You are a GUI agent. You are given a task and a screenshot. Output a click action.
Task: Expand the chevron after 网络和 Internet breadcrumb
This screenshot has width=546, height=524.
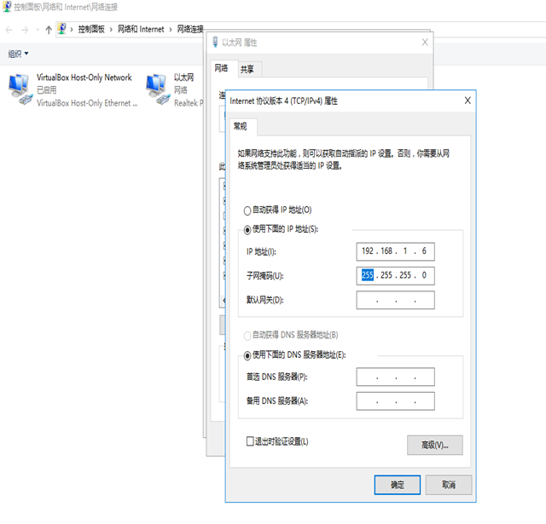(171, 30)
